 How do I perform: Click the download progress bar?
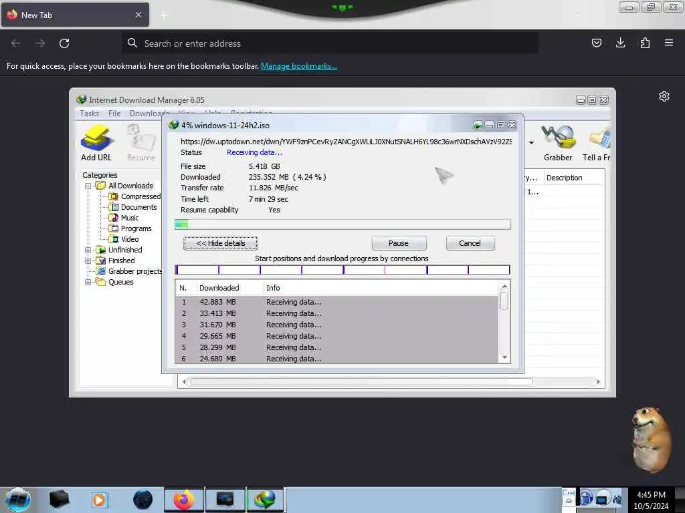pyautogui.click(x=342, y=224)
